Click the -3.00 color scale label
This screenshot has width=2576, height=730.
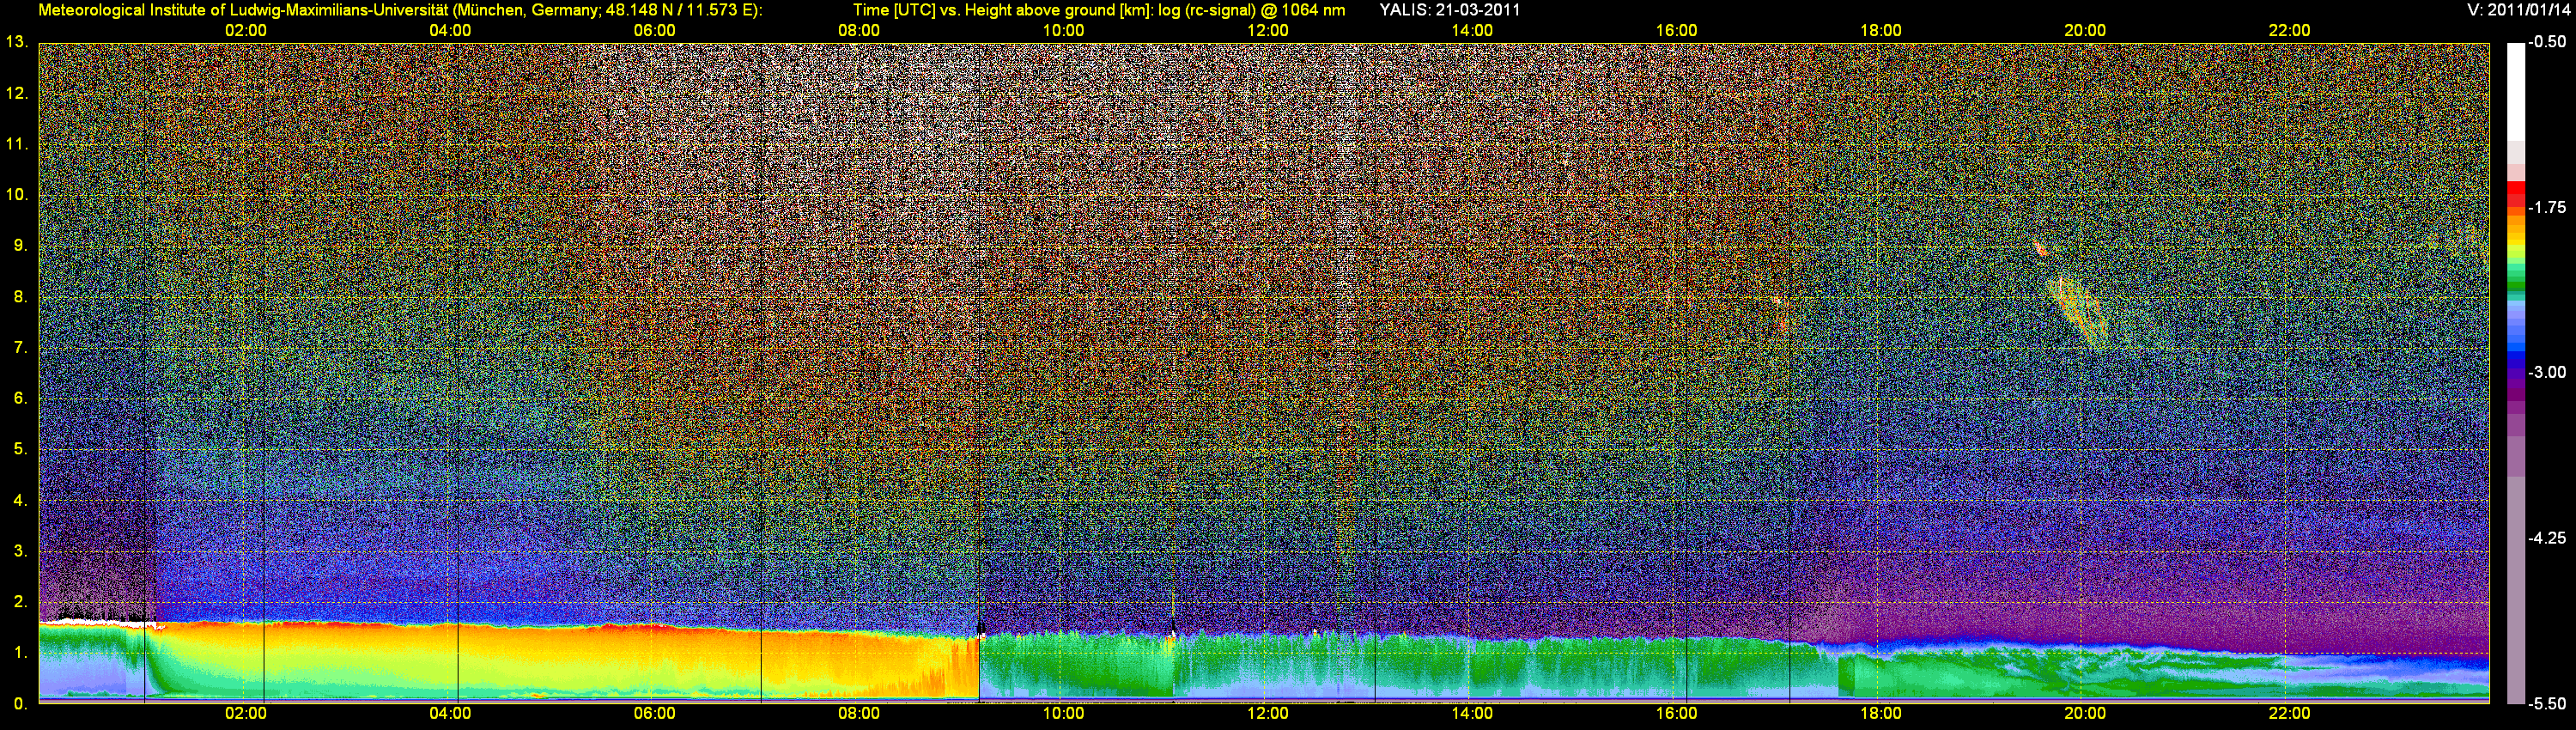point(2546,372)
